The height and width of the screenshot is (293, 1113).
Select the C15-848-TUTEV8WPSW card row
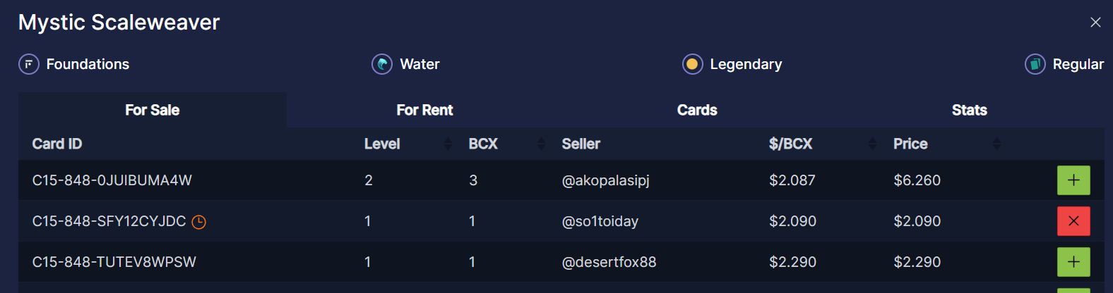[x=114, y=263]
